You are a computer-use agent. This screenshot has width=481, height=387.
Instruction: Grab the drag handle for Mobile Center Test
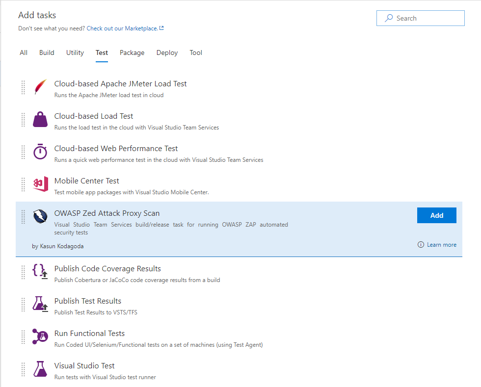pyautogui.click(x=23, y=184)
